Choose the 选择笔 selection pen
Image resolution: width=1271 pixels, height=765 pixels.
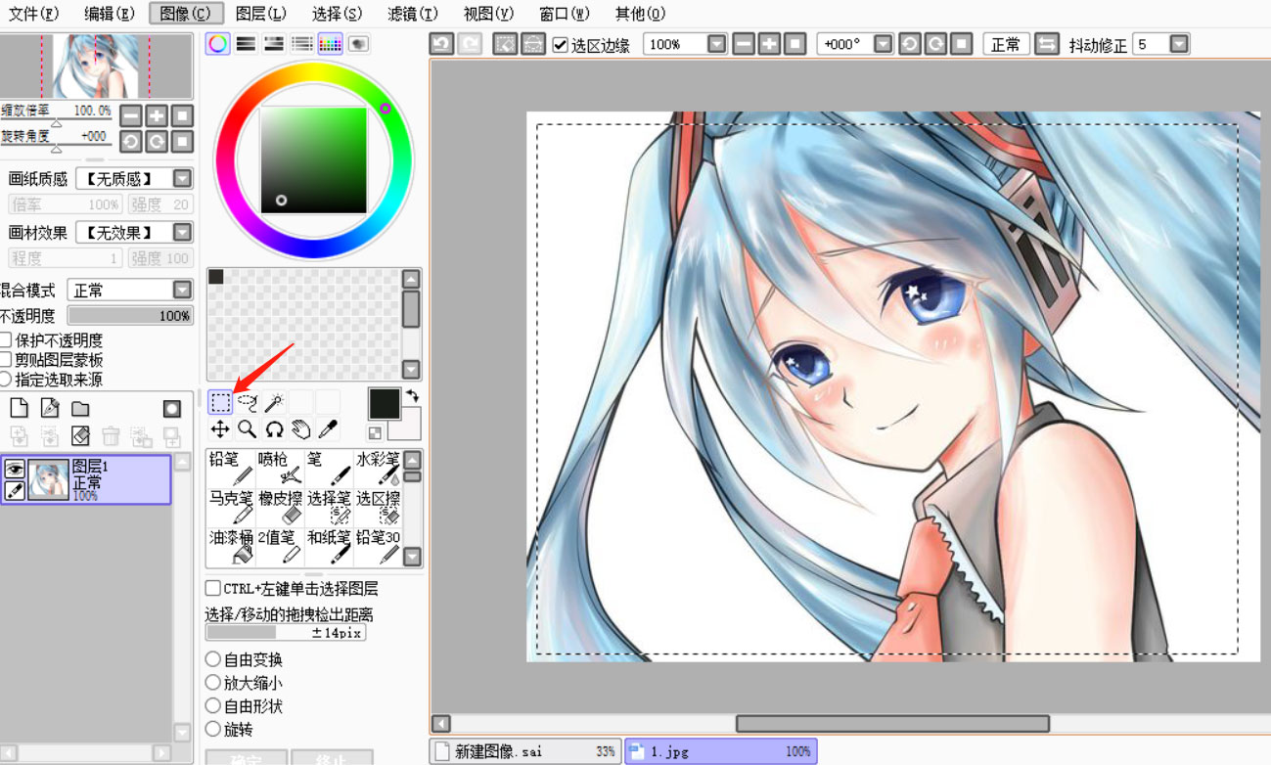point(329,509)
